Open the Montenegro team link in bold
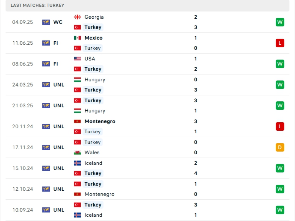The width and height of the screenshot is (295, 221). coord(100,121)
